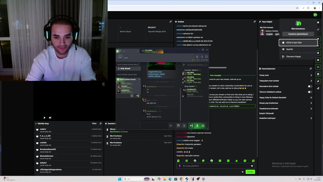Image resolution: width=323 pixels, height=182 pixels.
Task: Open the info icon in right sidebar
Action: tap(318, 22)
